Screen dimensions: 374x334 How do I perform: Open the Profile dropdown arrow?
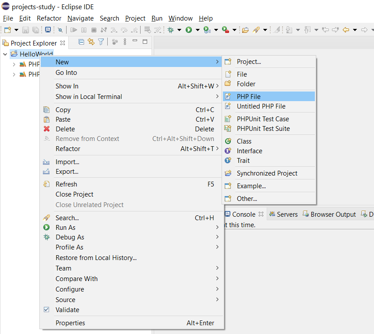click(216, 30)
